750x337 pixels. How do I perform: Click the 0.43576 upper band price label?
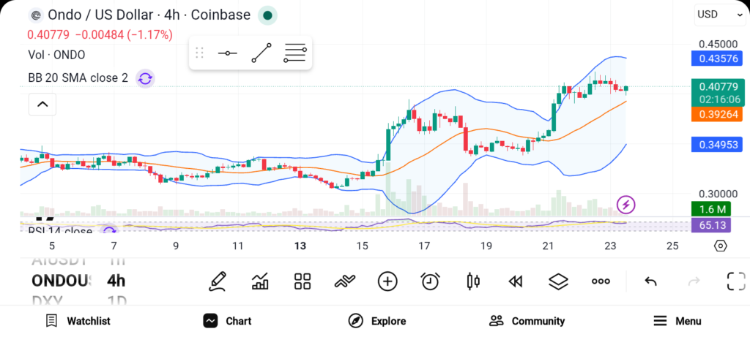point(718,58)
